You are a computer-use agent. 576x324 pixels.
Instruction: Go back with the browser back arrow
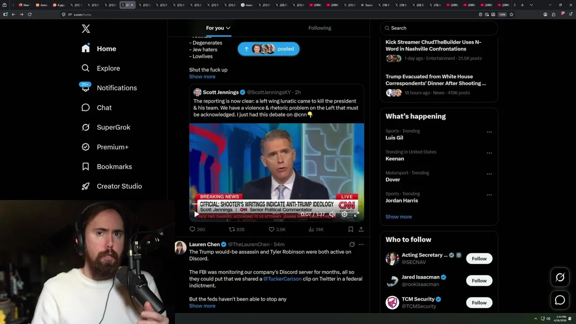(13, 14)
